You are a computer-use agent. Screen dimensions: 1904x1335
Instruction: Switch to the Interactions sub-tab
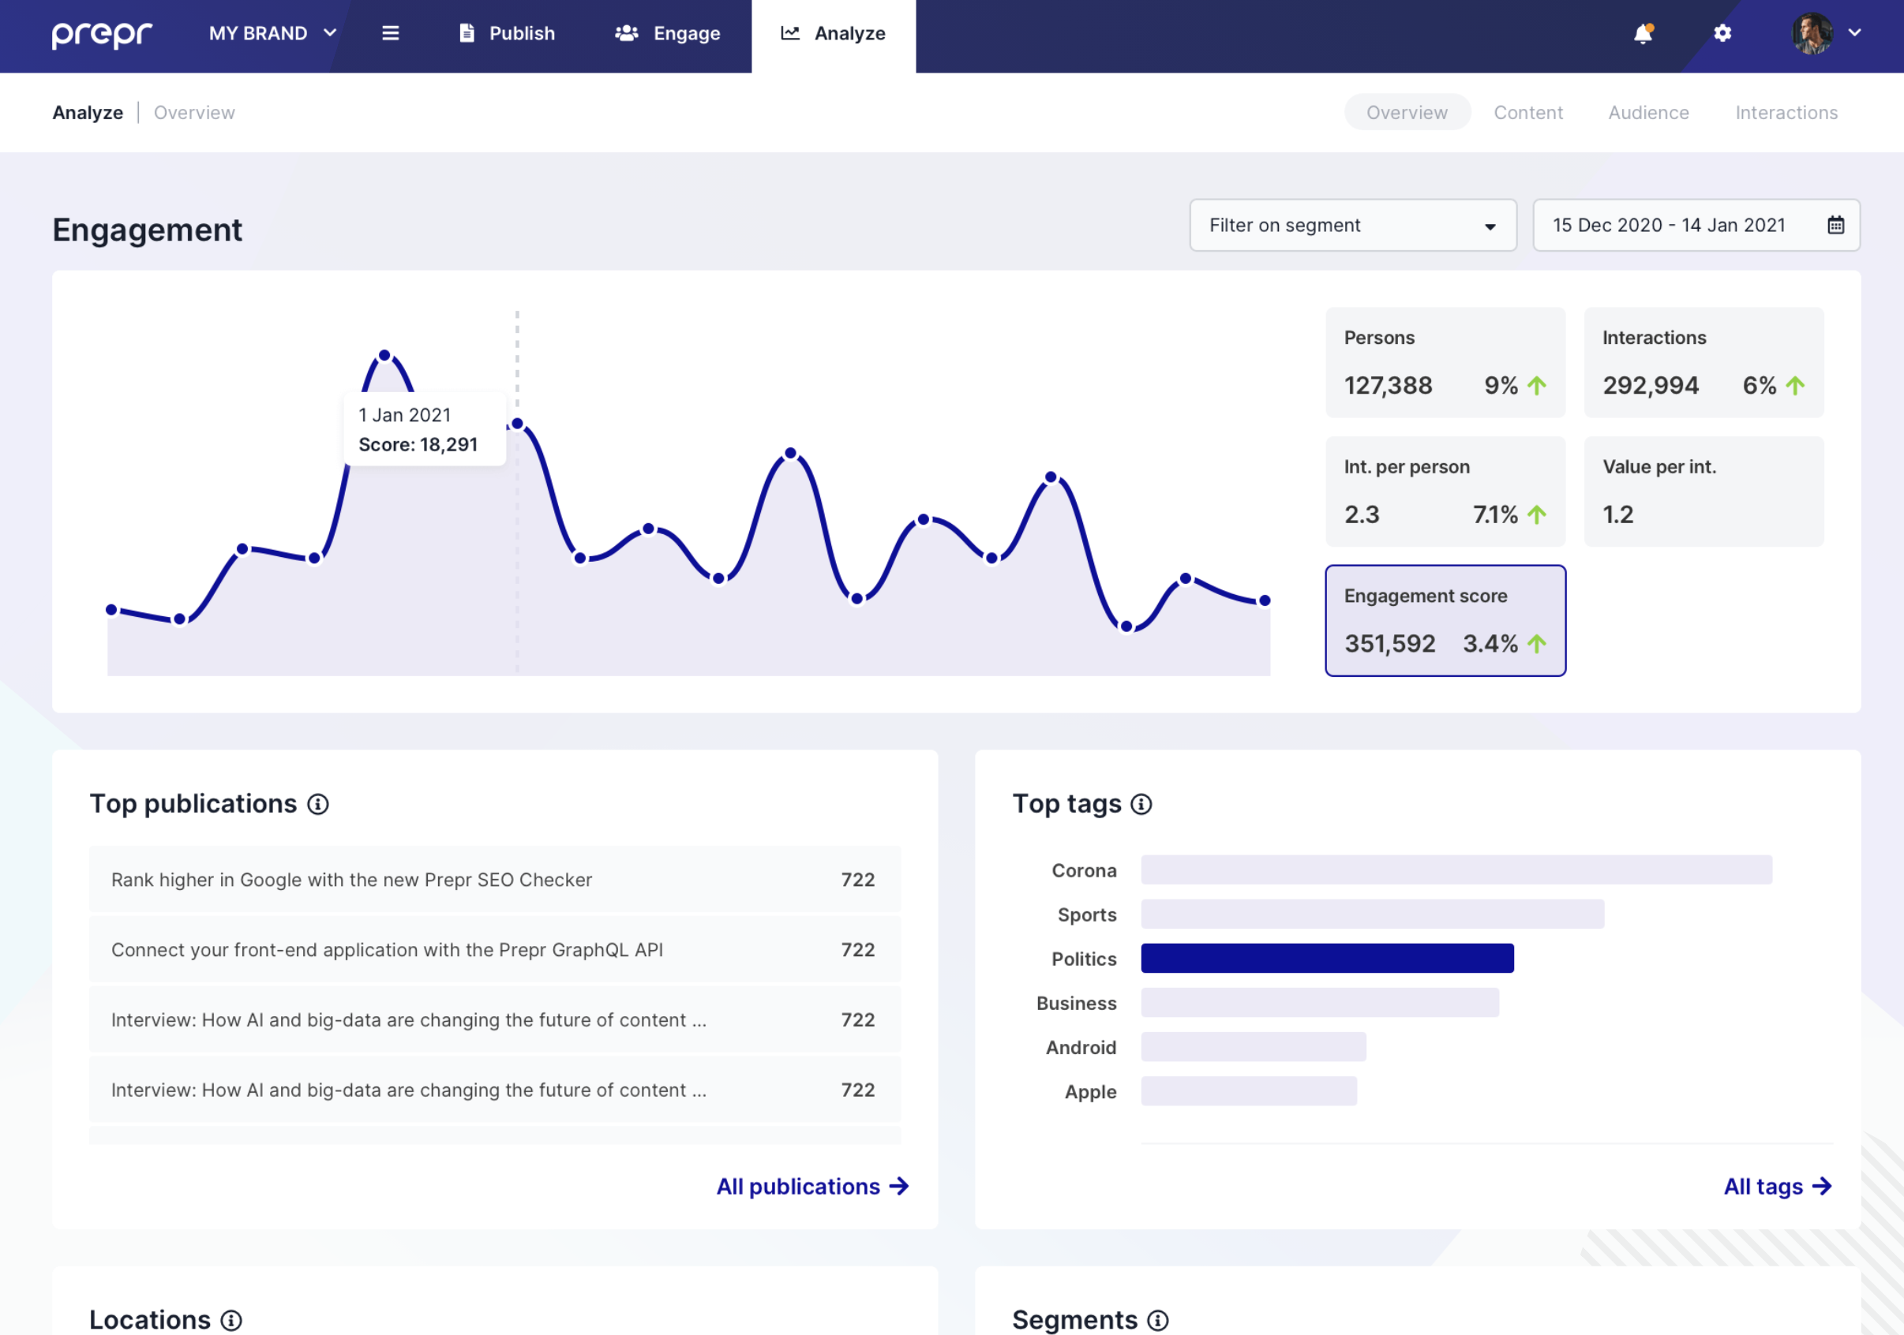[1786, 112]
